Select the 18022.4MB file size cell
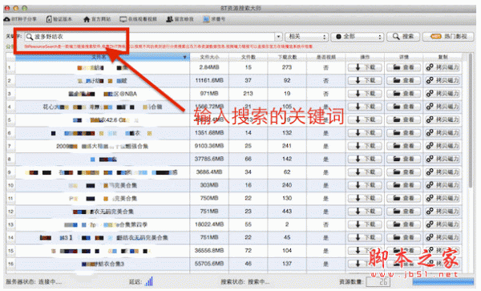Screen dimensions: 481x291 coord(209,224)
